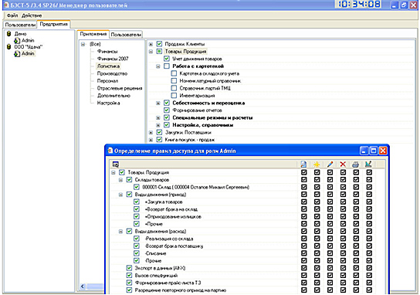Click the database icon beside Демо
The image size is (420, 295).
click(x=8, y=33)
